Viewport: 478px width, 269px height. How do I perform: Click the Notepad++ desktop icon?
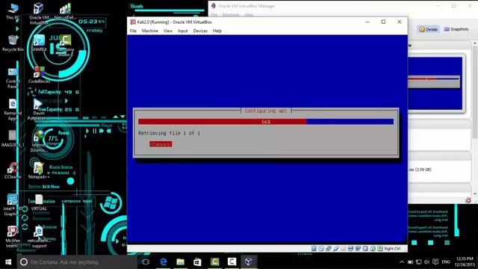click(39, 171)
